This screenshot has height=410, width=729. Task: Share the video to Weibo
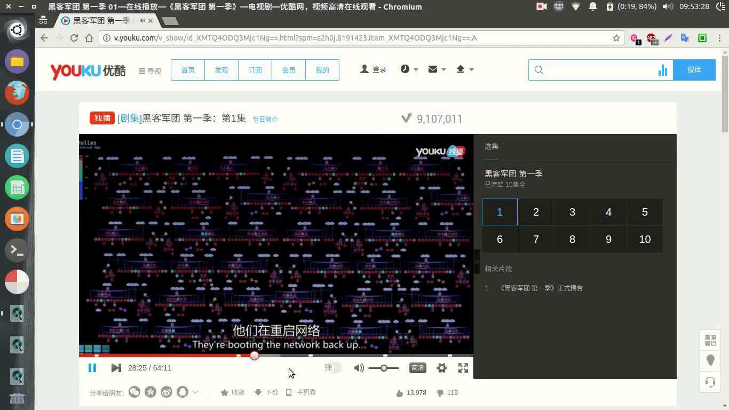tap(167, 392)
